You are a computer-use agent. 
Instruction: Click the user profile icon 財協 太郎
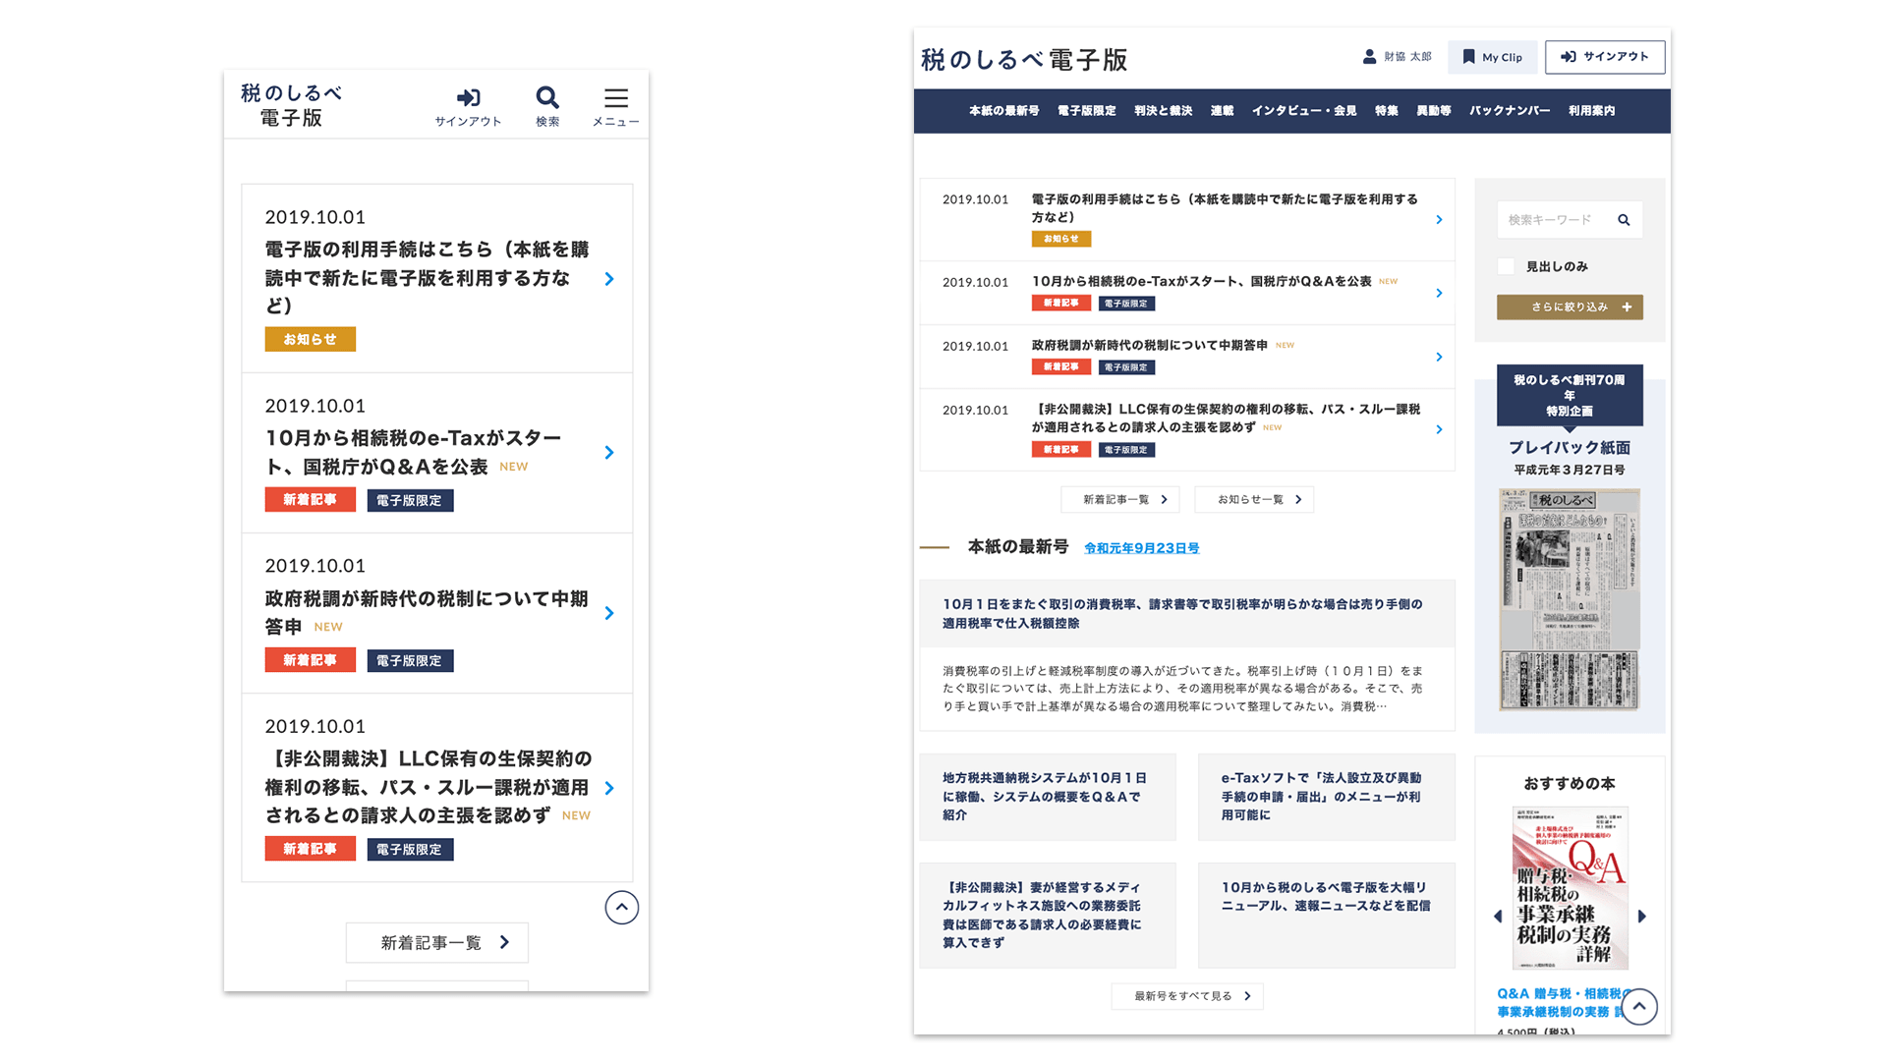pos(1369,57)
